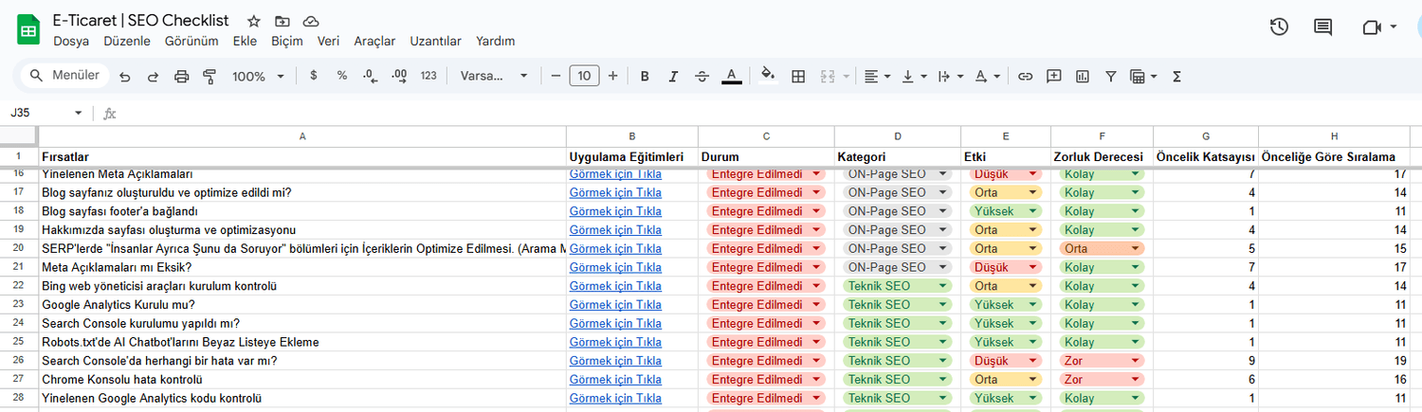1422x412 pixels.
Task: Open text rotation dropdown
Action: pyautogui.click(x=988, y=76)
